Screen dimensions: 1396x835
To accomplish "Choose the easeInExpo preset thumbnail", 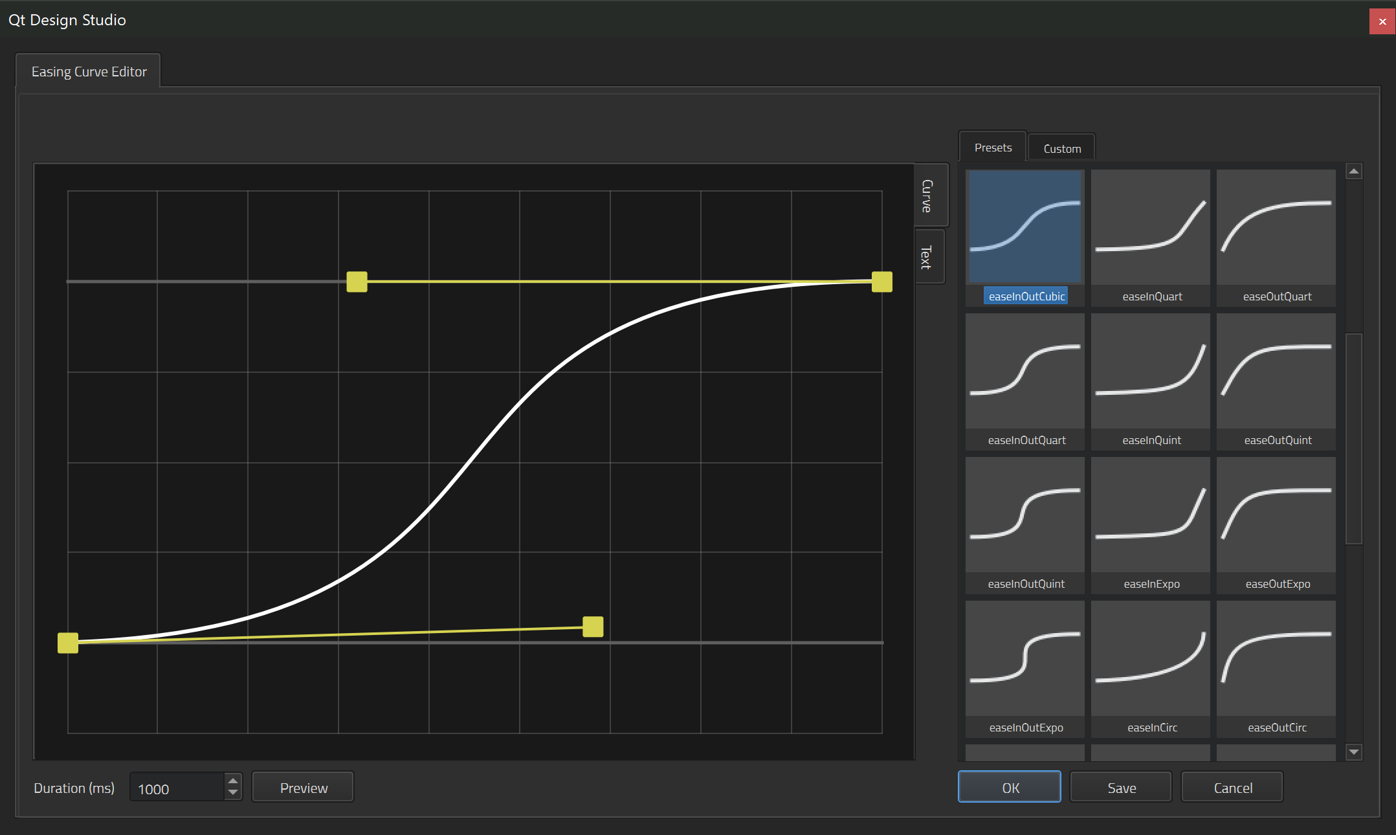I will click(1150, 515).
